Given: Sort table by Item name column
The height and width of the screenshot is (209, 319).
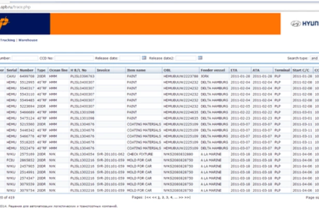Looking at the screenshot, I should [x=137, y=69].
